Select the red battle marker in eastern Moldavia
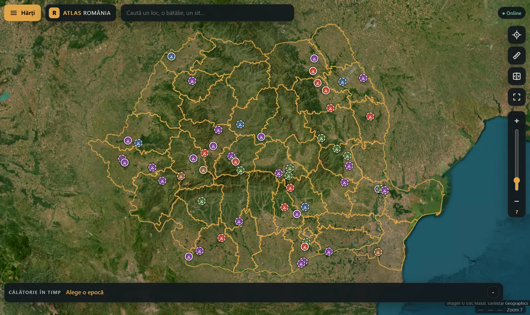 point(370,117)
